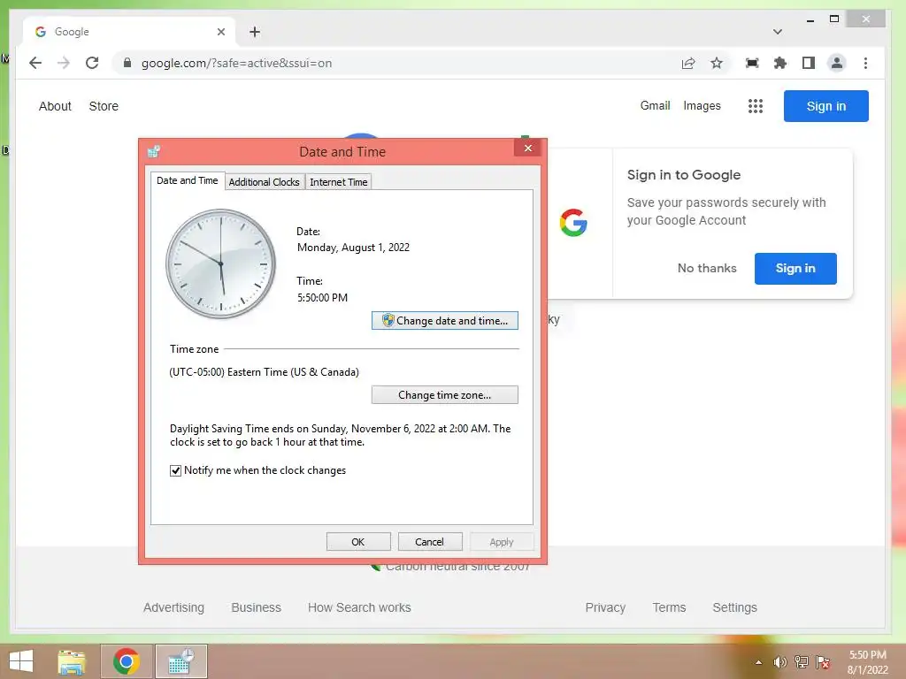Click top-right Sign in button
906x679 pixels.
tap(825, 106)
